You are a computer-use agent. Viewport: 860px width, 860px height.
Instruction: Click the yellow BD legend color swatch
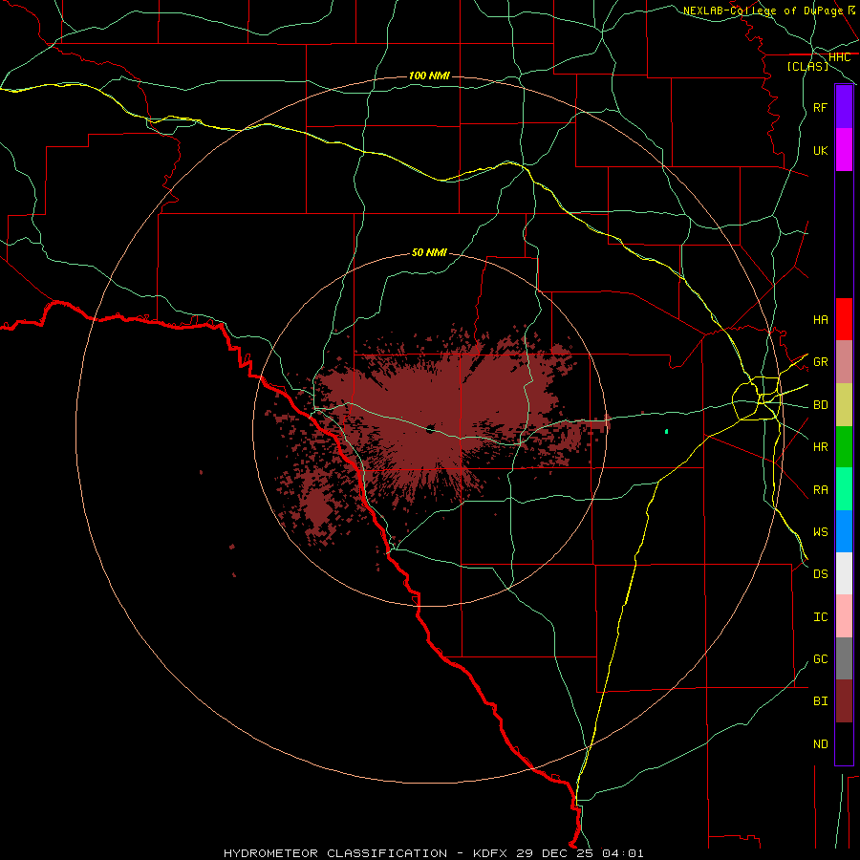coord(844,405)
